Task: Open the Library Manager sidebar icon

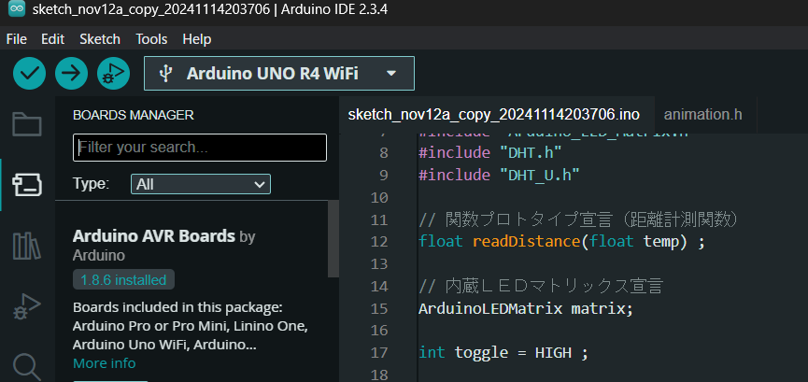Action: pyautogui.click(x=27, y=246)
